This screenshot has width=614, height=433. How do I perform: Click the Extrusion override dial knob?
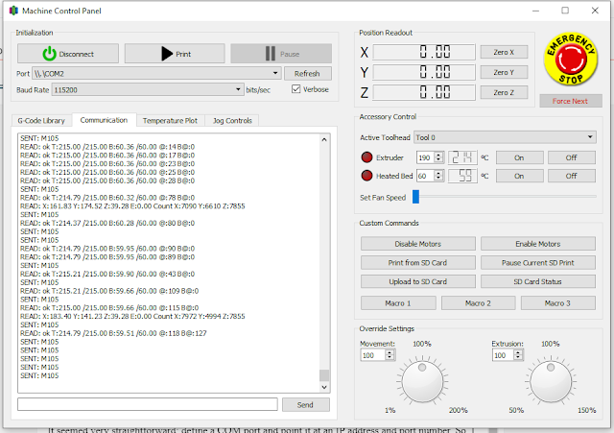[551, 382]
